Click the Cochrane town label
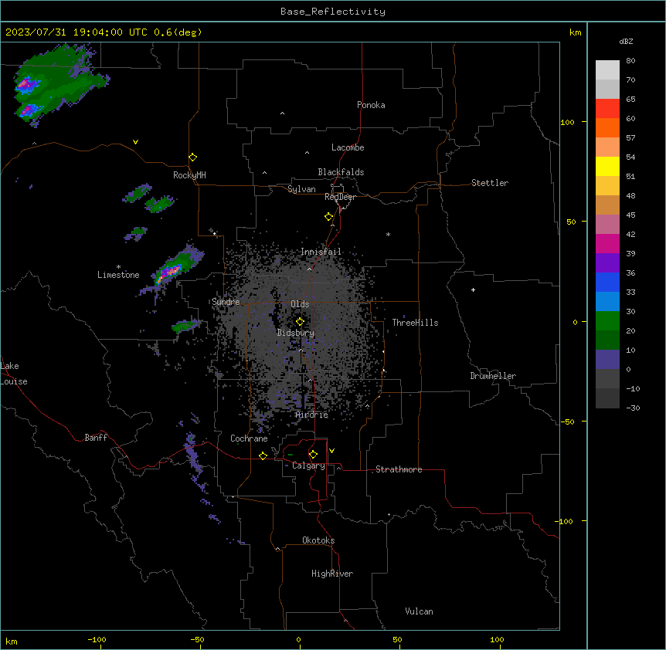 point(249,438)
